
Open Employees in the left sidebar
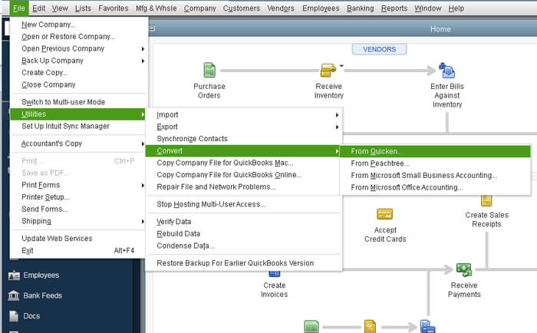(40, 275)
